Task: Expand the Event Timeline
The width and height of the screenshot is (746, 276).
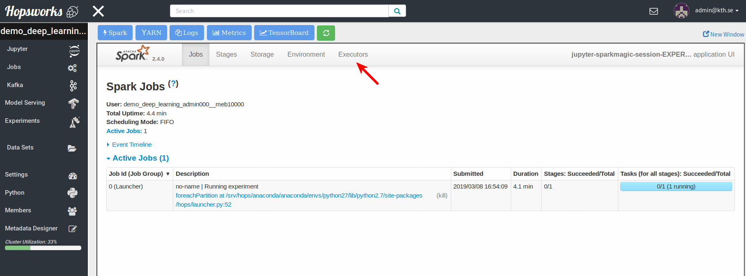Action: [129, 145]
